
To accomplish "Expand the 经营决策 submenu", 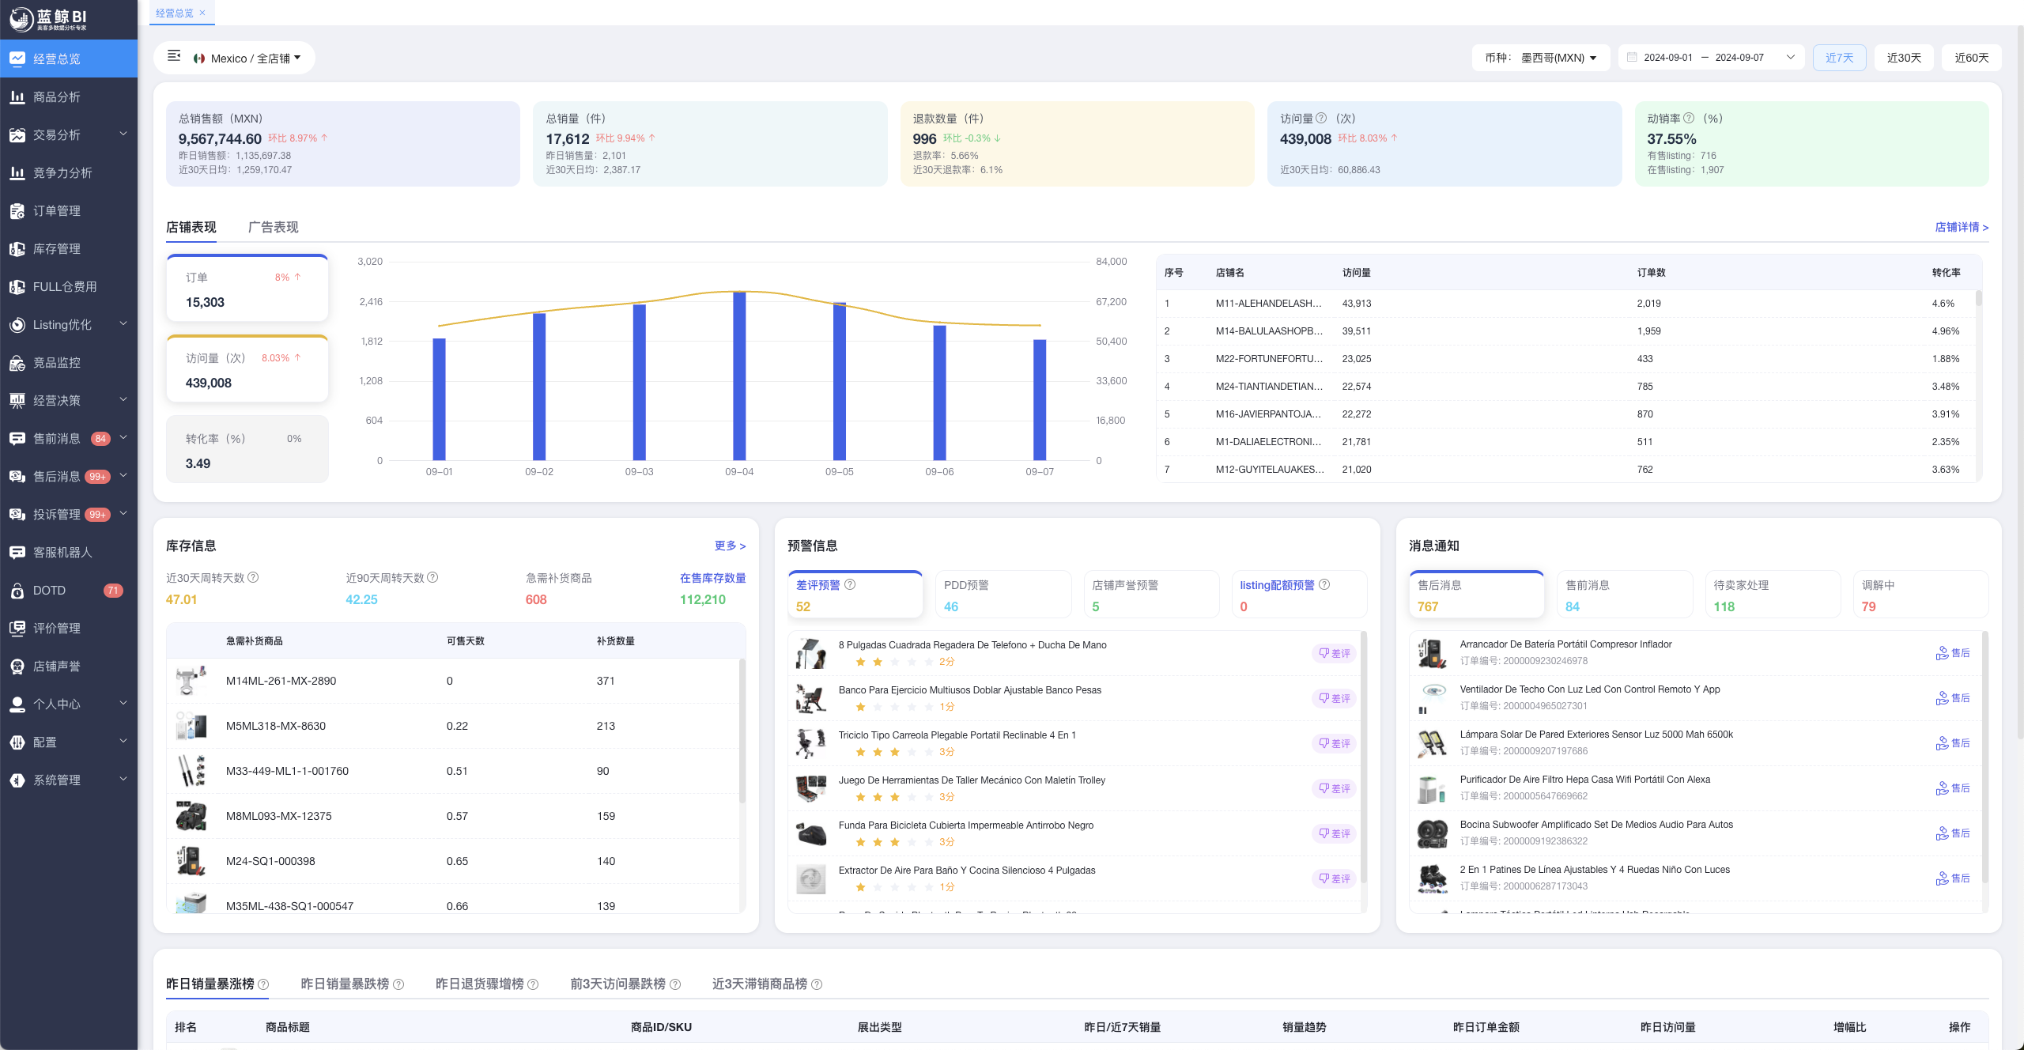I will click(x=123, y=399).
